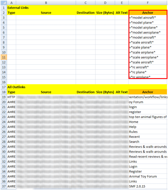Select column E header
The height and width of the screenshot is (190, 168).
(x=122, y=3)
